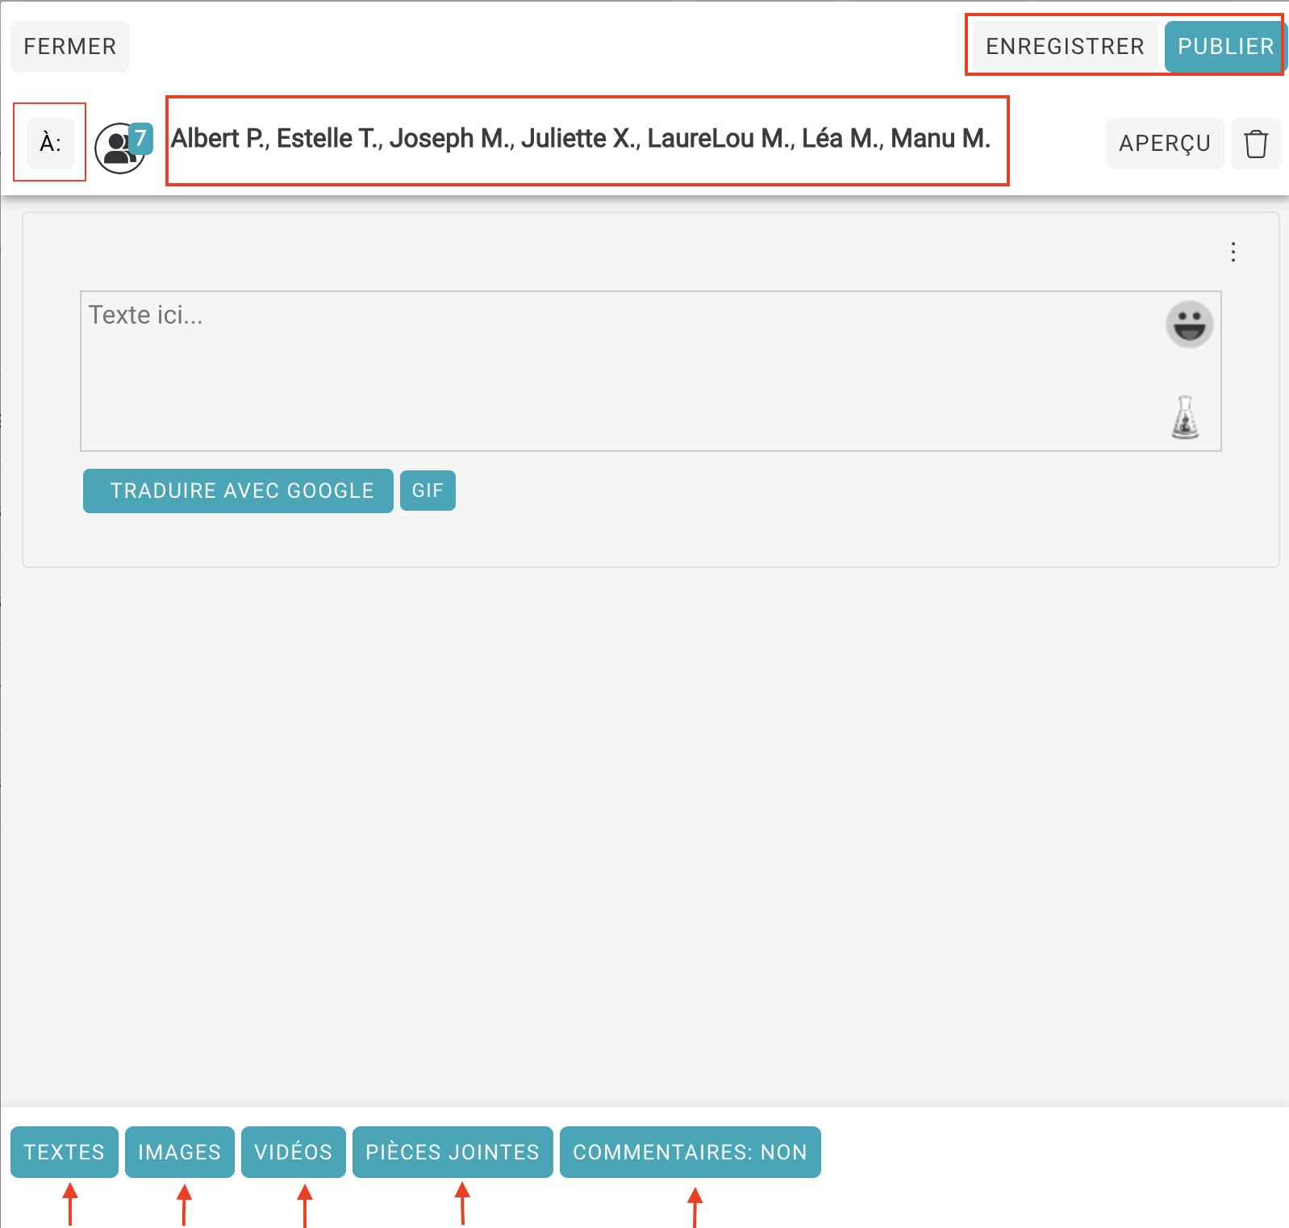
Task: Open the emoji picker in the text box
Action: pyautogui.click(x=1189, y=324)
